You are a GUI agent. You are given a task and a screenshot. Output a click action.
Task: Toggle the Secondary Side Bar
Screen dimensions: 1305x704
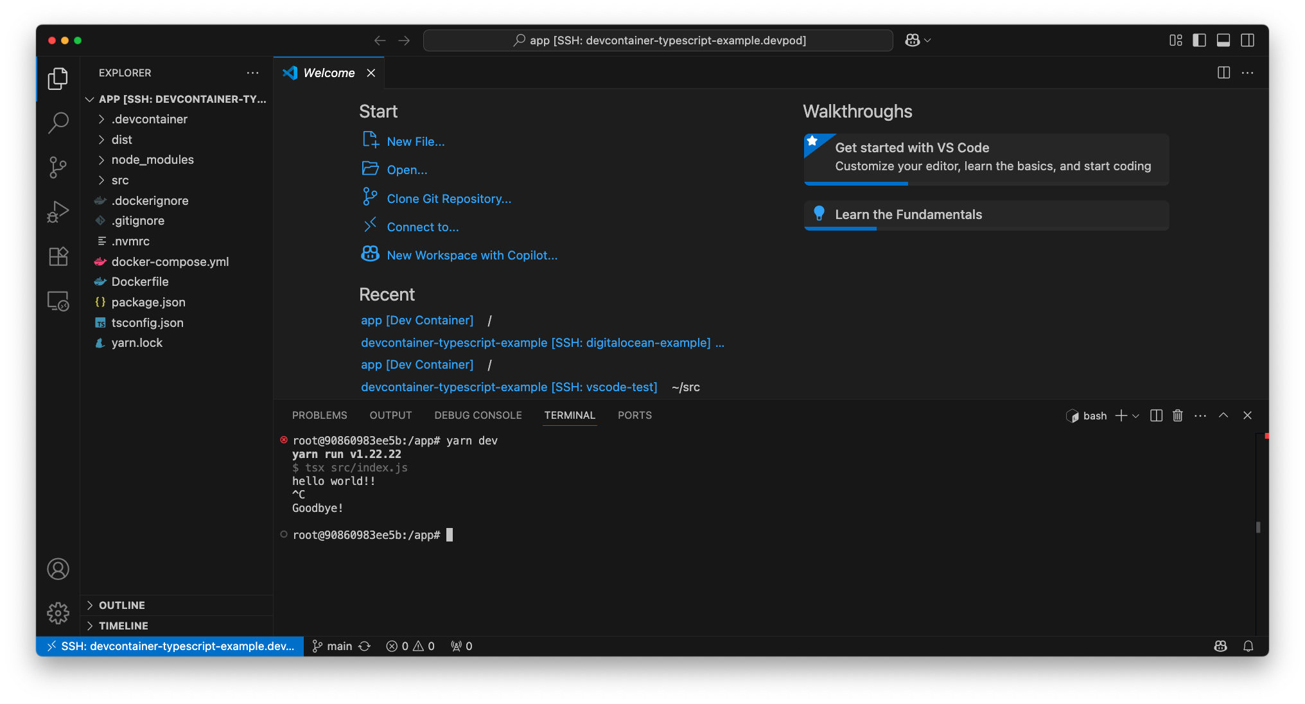(x=1247, y=40)
